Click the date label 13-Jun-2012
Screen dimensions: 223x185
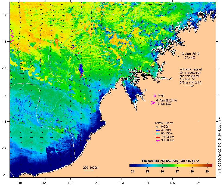click(190, 54)
